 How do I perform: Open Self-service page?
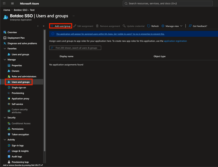[17, 104]
